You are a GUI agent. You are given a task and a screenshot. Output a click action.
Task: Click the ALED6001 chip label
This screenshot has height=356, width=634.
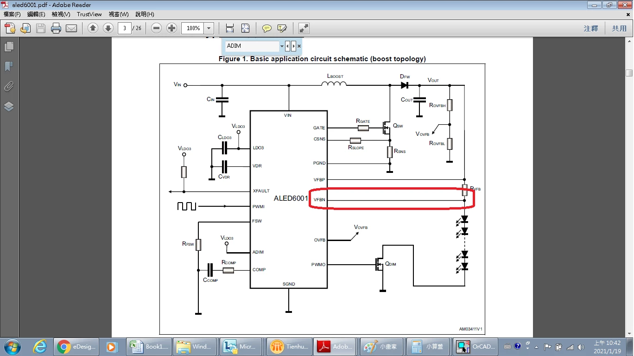coord(291,198)
